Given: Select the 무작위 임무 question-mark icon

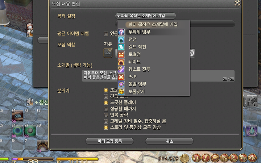Looking at the screenshot, I should pos(121,32).
